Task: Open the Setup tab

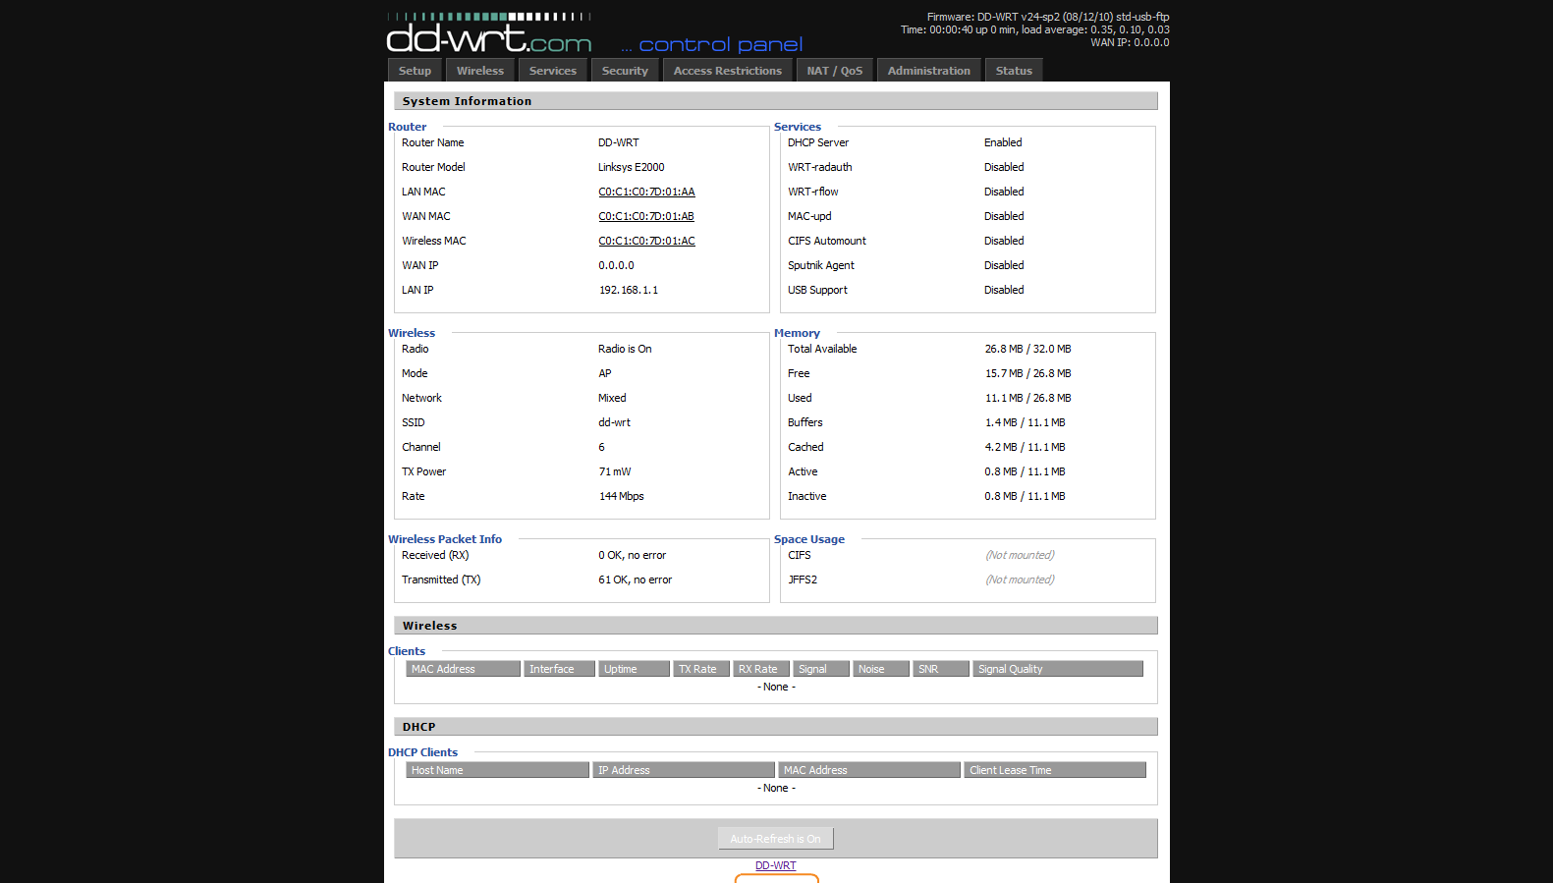Action: (x=415, y=71)
